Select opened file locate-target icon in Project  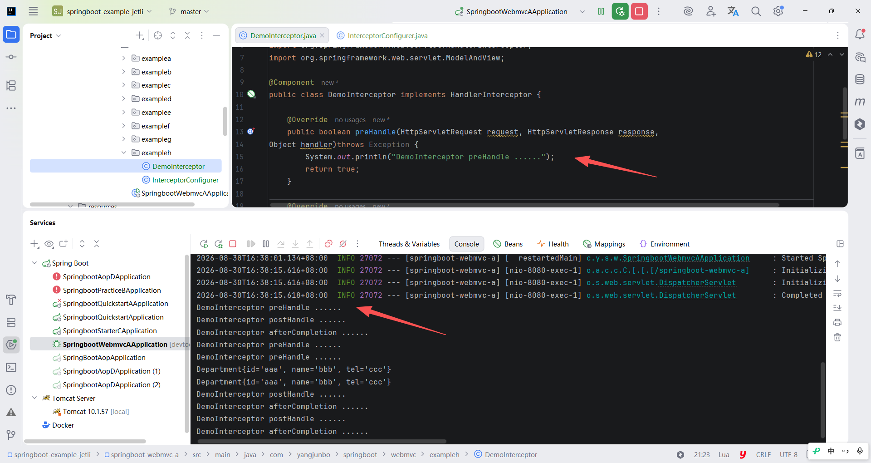click(158, 35)
